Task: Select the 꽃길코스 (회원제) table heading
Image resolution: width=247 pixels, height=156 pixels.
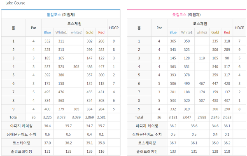Action: [186, 15]
